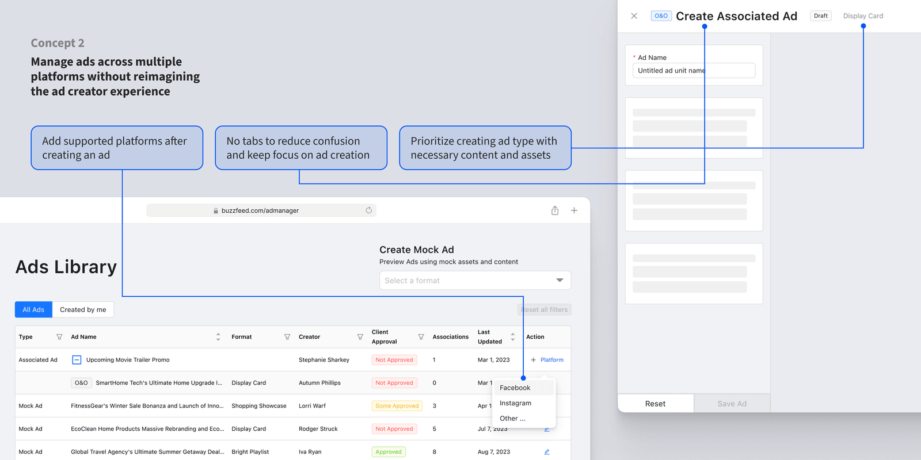Edit the Global Travel Agency ad row
Viewport: 921px width, 460px height.
(547, 452)
